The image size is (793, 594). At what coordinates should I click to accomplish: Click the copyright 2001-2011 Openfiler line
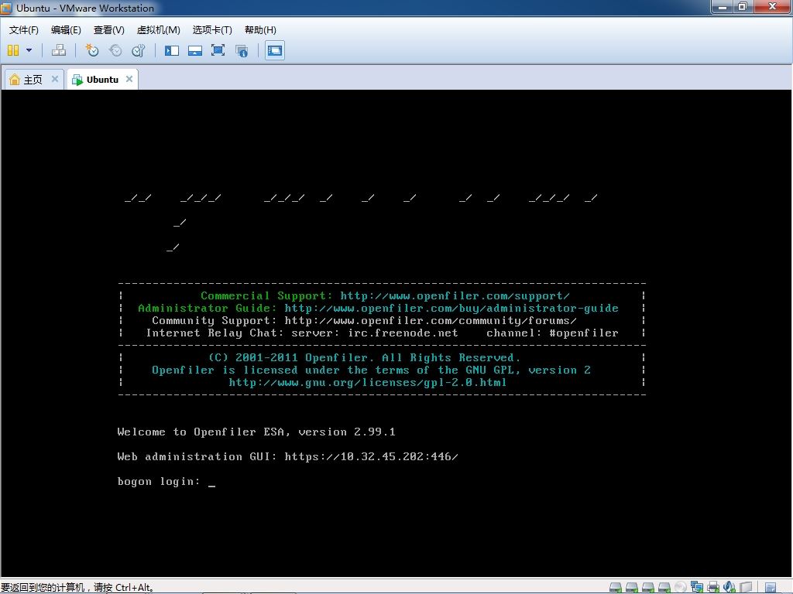(364, 357)
